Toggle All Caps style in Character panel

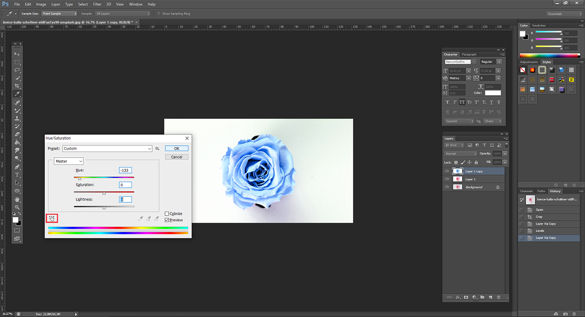pyautogui.click(x=462, y=102)
